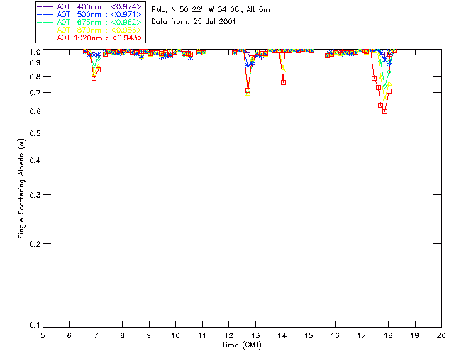
Task: Click y-axis tick label 0.2
Action: pos(35,244)
